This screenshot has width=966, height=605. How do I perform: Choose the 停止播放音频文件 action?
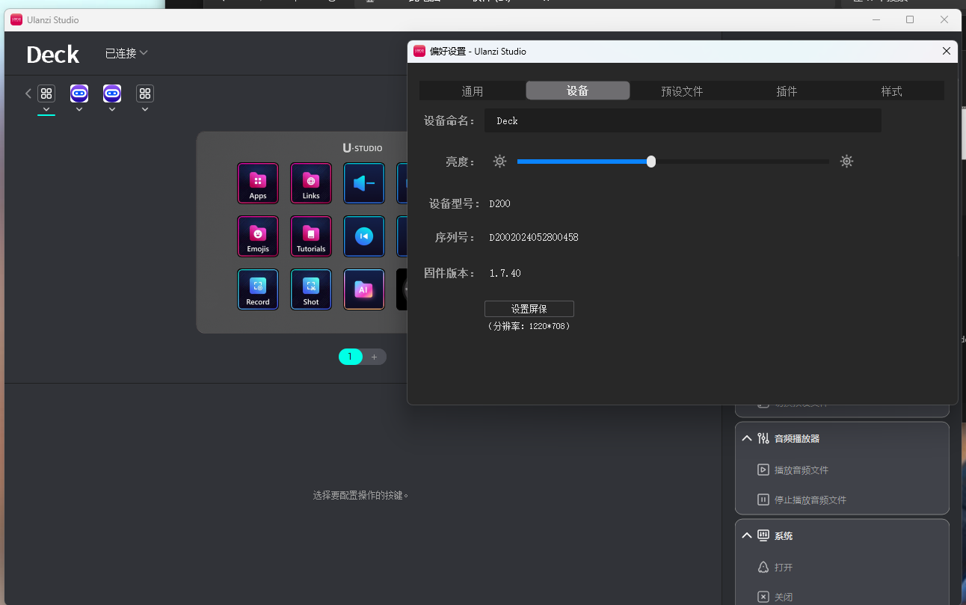click(810, 500)
